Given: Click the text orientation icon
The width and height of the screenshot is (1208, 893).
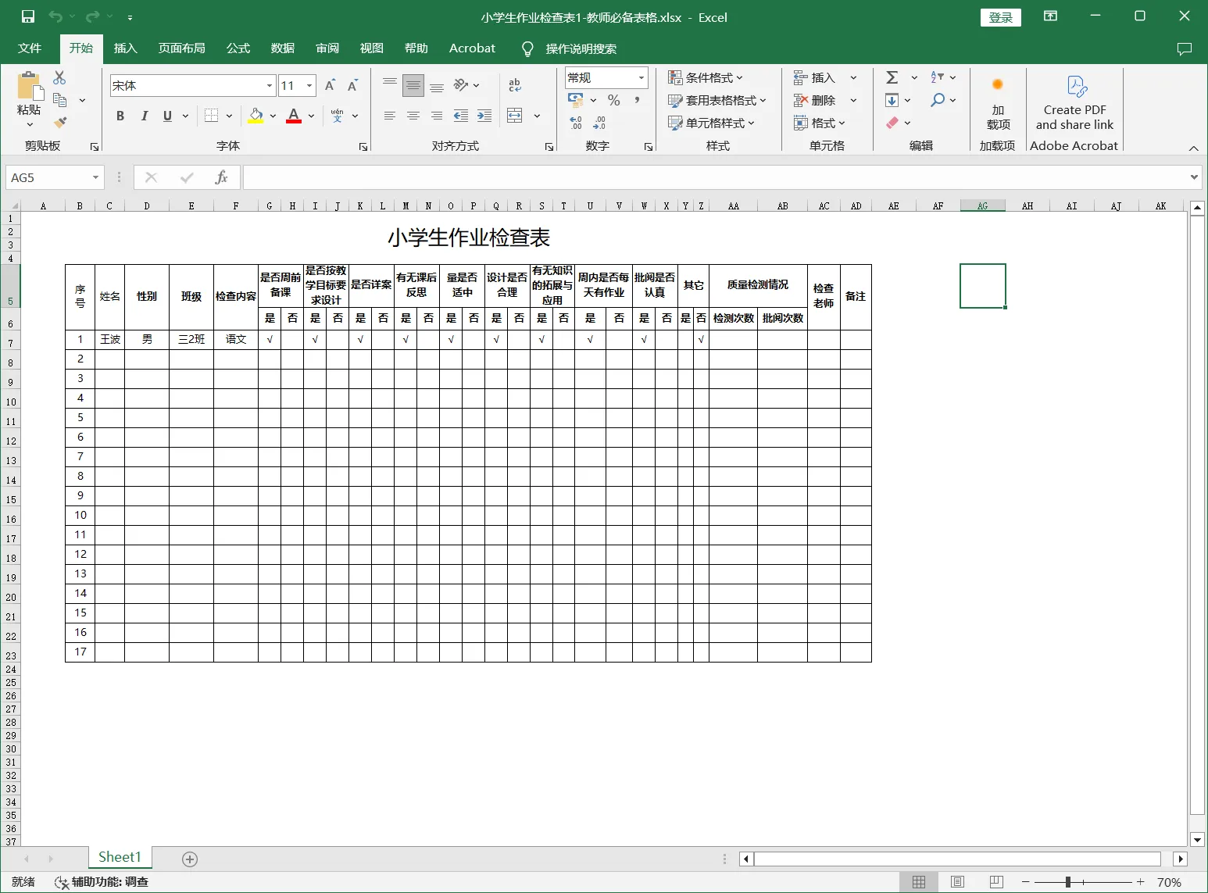Looking at the screenshot, I should point(461,85).
